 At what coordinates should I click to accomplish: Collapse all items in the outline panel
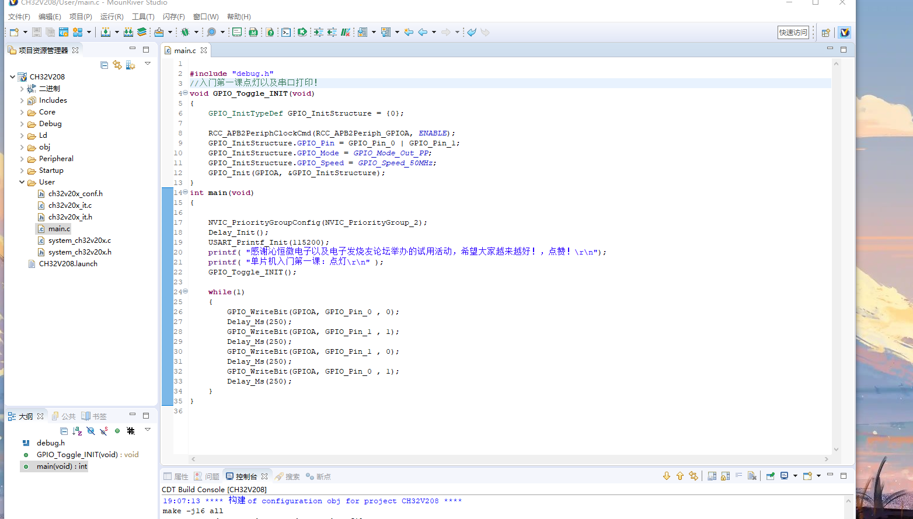click(x=64, y=431)
